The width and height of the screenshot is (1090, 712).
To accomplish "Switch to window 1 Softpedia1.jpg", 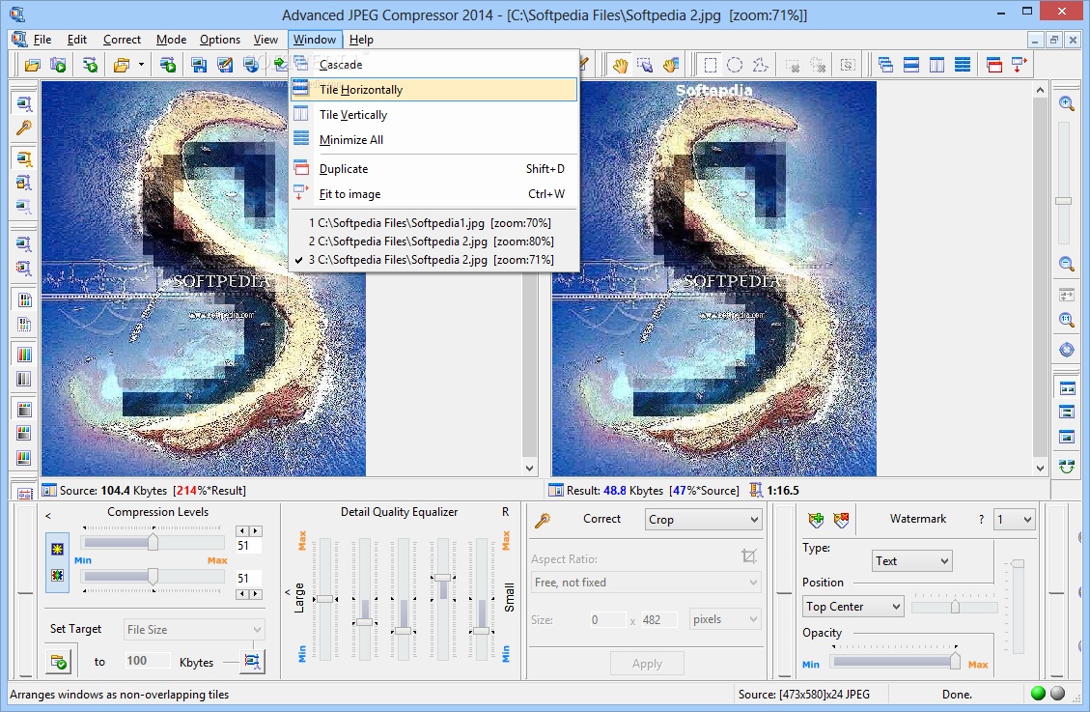I will coord(433,223).
